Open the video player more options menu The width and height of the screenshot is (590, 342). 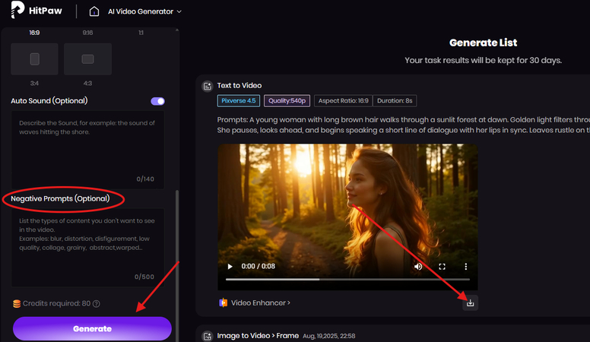coord(466,266)
